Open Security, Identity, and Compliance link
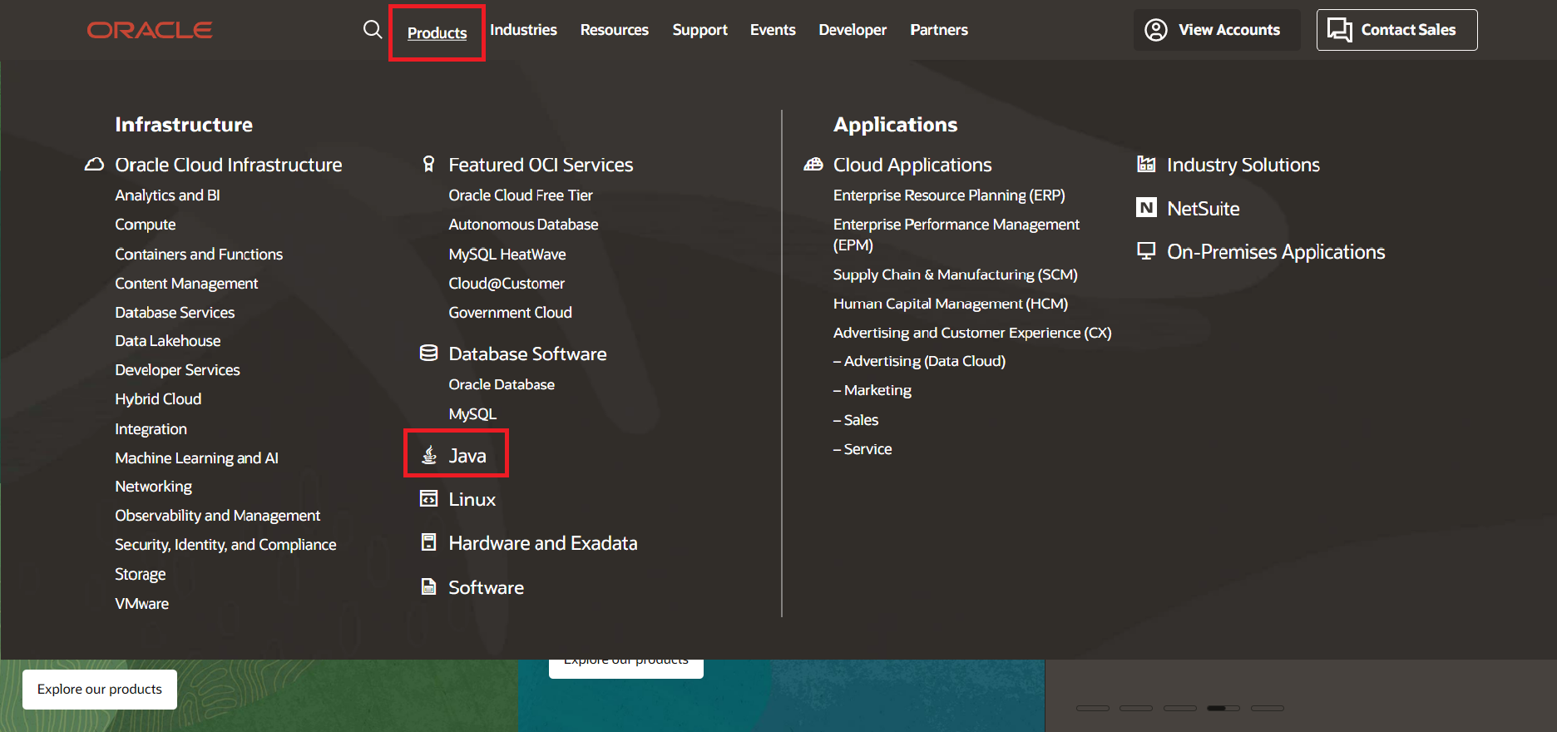The height and width of the screenshot is (732, 1557). pyautogui.click(x=225, y=545)
